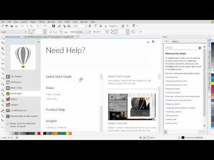The height and width of the screenshot is (160, 214).
Task: Click the Updates icon in Welcome sidebar
Action: (8, 105)
